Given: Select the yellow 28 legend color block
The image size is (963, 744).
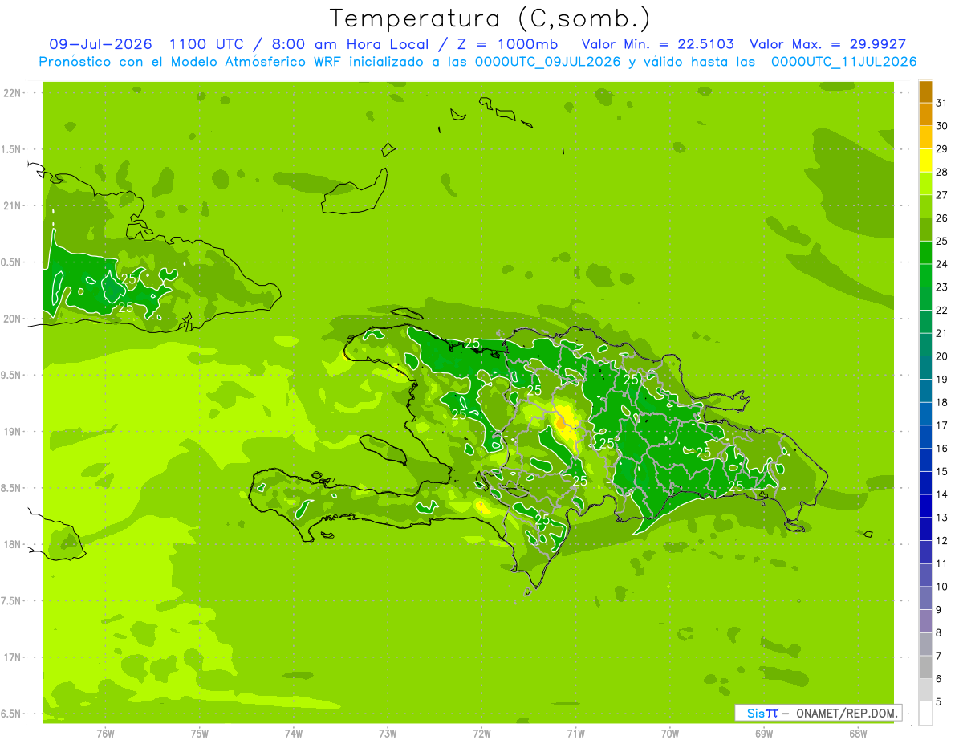Looking at the screenshot, I should click(x=925, y=161).
